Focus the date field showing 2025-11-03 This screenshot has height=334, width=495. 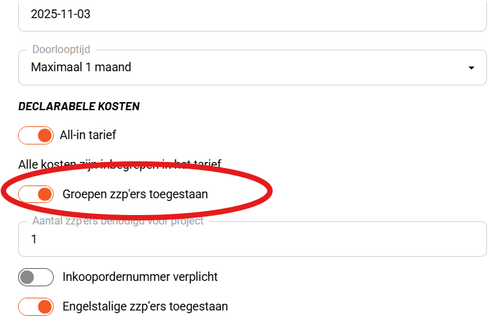pyautogui.click(x=252, y=13)
